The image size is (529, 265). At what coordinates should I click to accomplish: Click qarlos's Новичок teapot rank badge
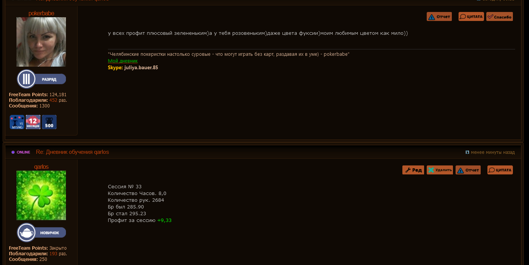[x=41, y=232]
